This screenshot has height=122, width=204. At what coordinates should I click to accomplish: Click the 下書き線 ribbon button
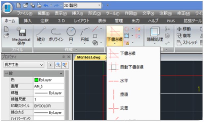click(115, 35)
